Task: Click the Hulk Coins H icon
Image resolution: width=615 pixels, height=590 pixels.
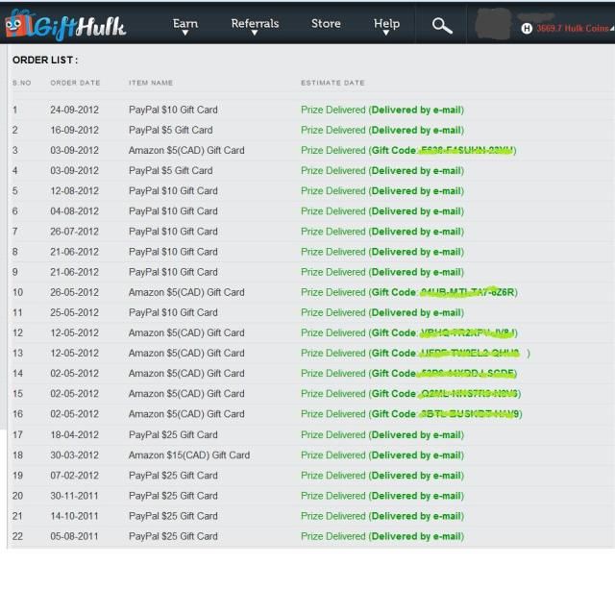Action: coord(527,29)
